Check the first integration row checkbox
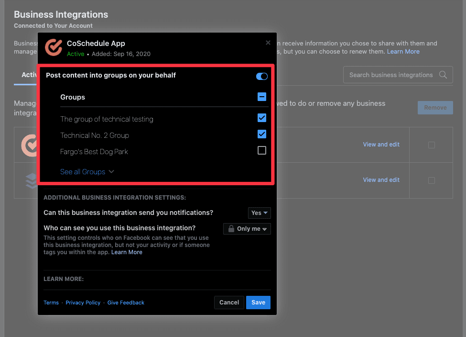 pyautogui.click(x=431, y=145)
